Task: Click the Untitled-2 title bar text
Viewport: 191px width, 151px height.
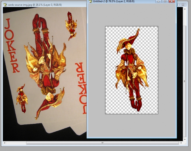Action: (x=114, y=1)
